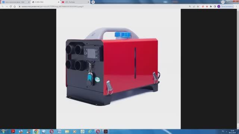Open the second red extension icon
This screenshot has height=134, width=239.
tap(207, 7)
